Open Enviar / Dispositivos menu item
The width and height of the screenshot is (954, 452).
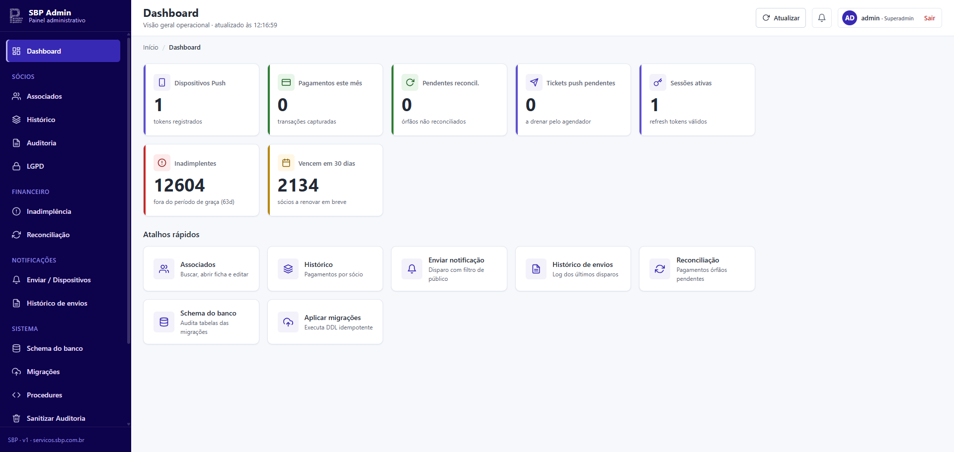(63, 280)
